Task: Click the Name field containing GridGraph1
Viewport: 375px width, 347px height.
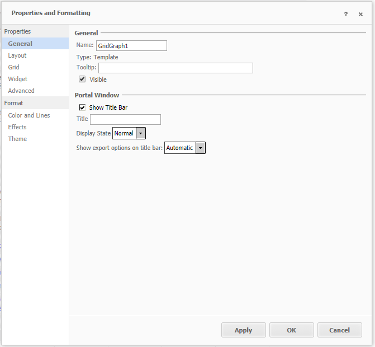Action: point(131,46)
